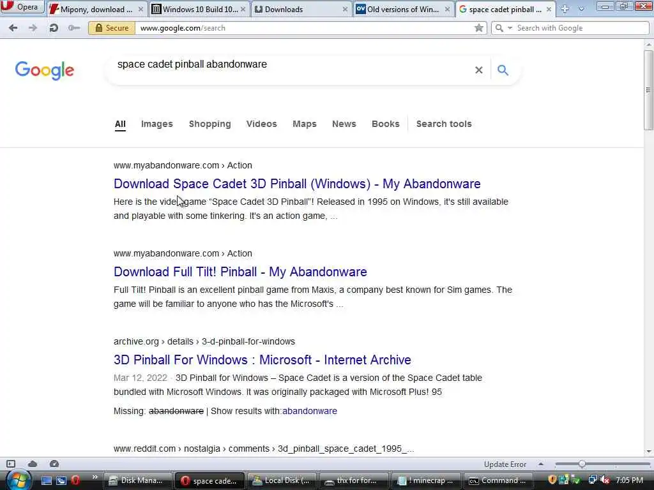This screenshot has height=490, width=654.
Task: Bookmark page with star icon
Action: click(479, 28)
